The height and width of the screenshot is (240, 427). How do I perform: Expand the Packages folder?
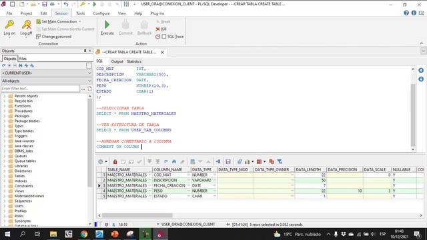pos(5,116)
